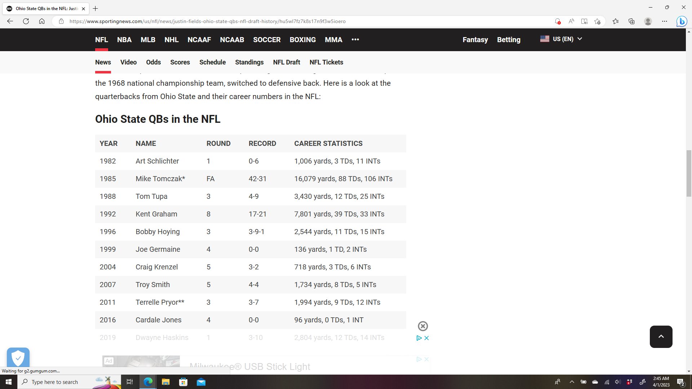
Task: Open the NFL Video page
Action: [128, 62]
